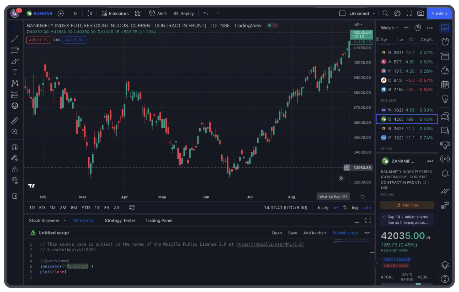Select the Measure ruler tool
Screen dimensions: 459x292
coord(15,120)
